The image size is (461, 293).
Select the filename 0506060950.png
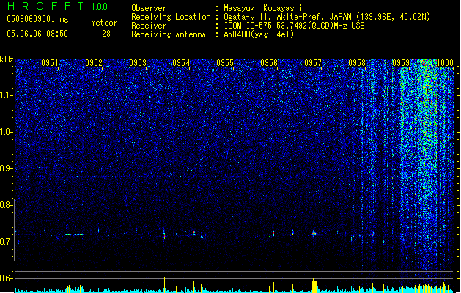point(37,19)
